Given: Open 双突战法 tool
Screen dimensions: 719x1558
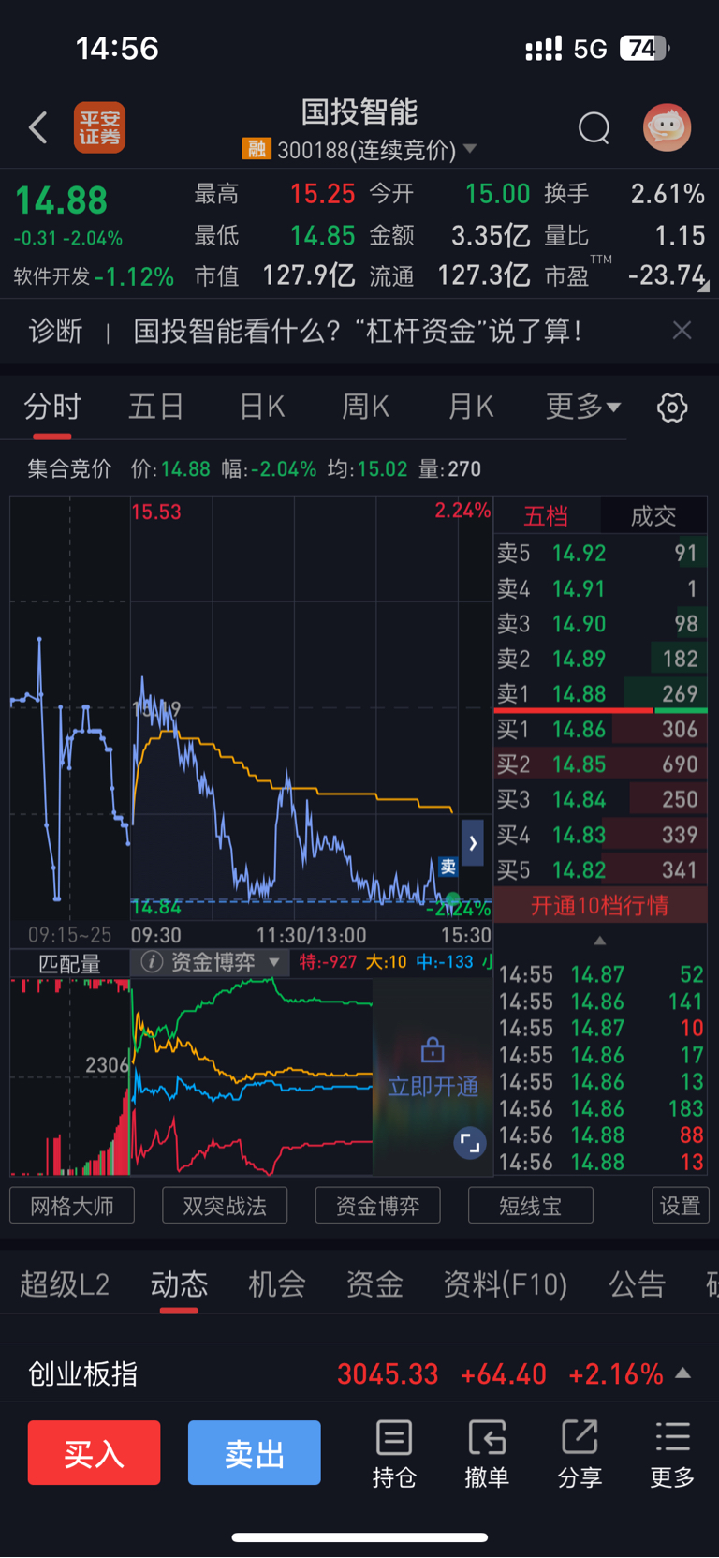Looking at the screenshot, I should tap(225, 1206).
